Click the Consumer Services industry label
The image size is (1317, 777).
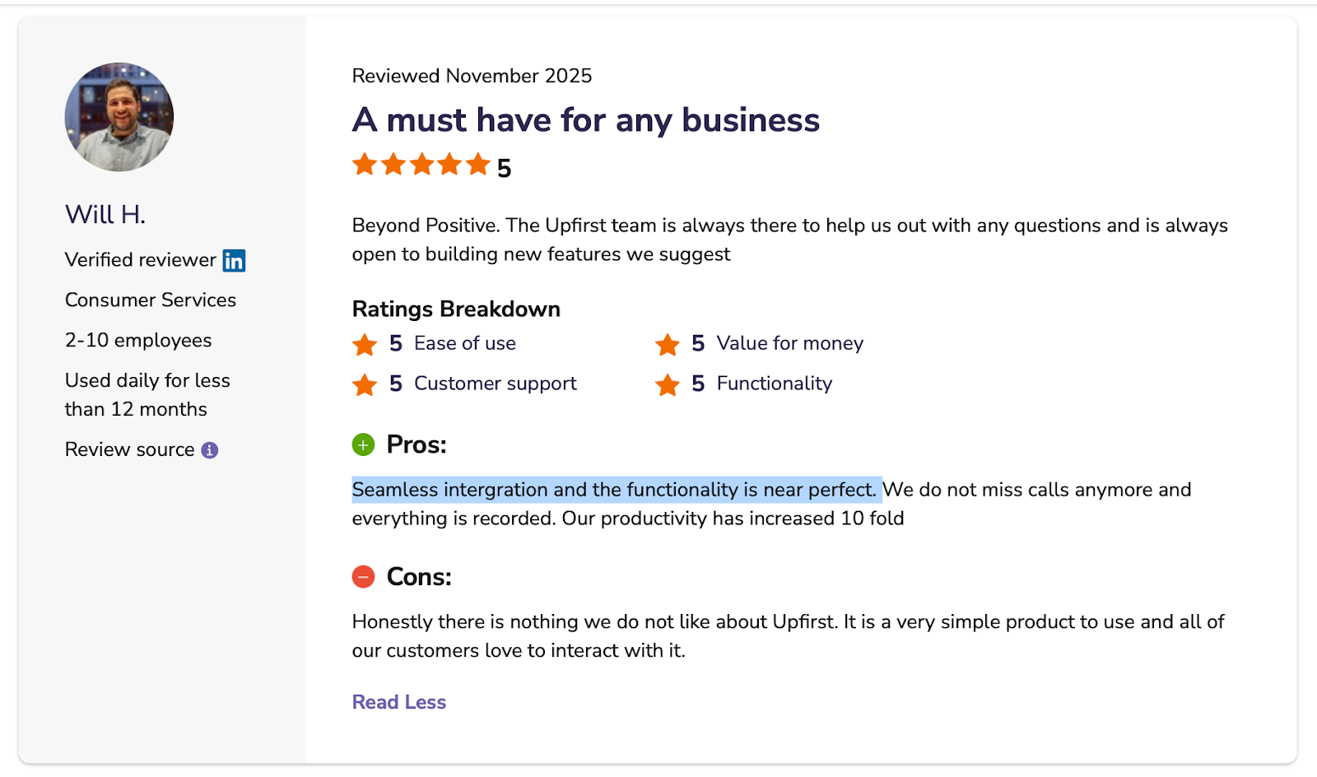pyautogui.click(x=151, y=300)
